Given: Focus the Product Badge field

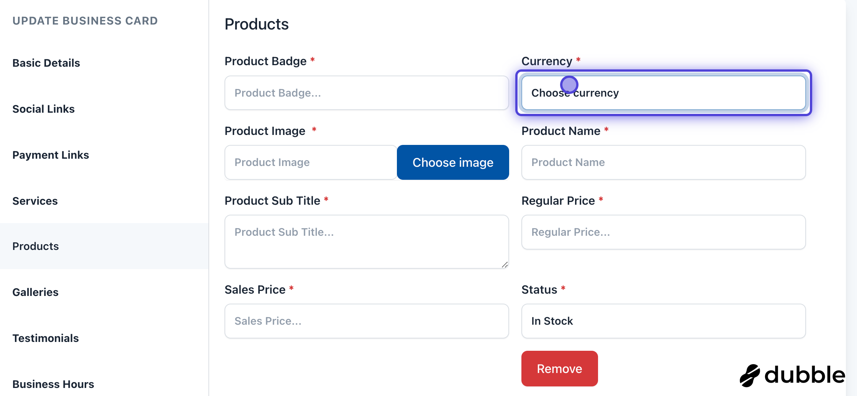Looking at the screenshot, I should pyautogui.click(x=366, y=93).
